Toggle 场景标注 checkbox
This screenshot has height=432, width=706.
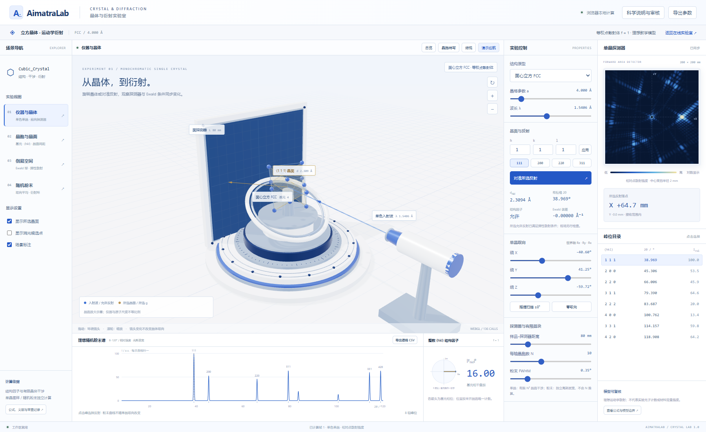pos(9,245)
